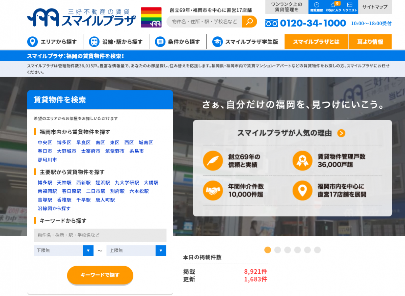Open 太宰府市 listings

pos(91,151)
